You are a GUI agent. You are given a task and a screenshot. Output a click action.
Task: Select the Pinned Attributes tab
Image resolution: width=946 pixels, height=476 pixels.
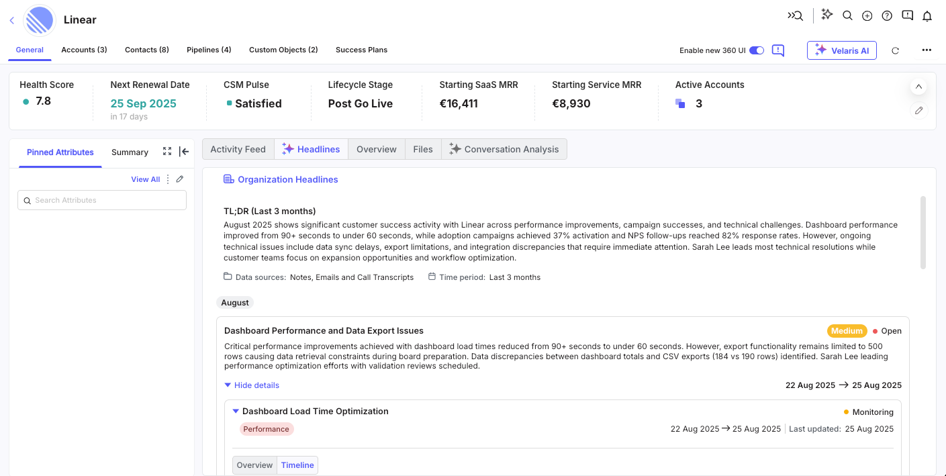click(60, 152)
